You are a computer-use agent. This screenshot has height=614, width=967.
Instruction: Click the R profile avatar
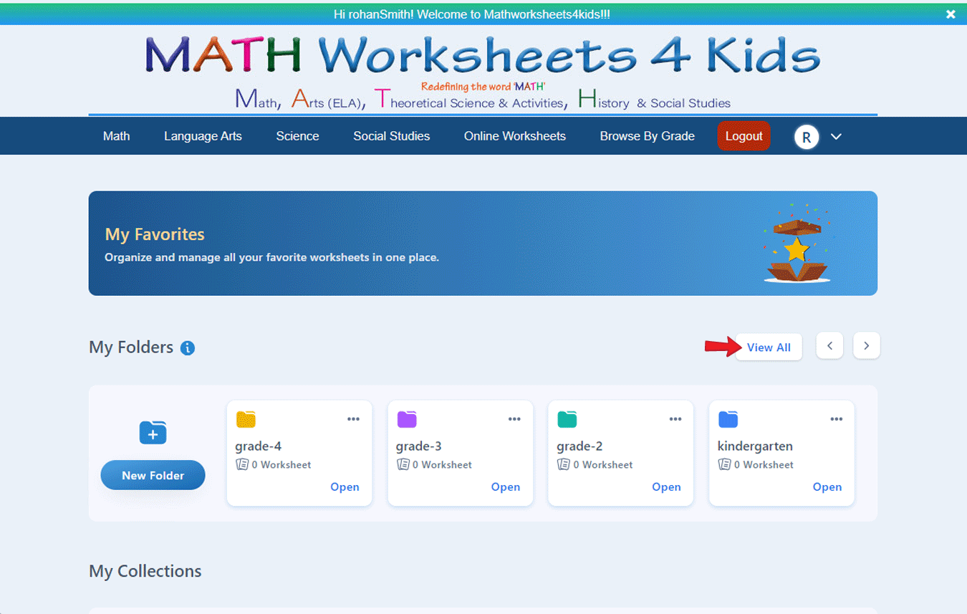[x=807, y=137]
